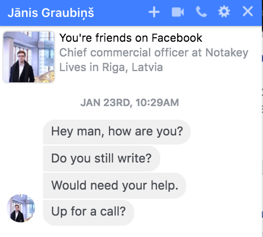Click the "Lives in" label text

pos(79,67)
